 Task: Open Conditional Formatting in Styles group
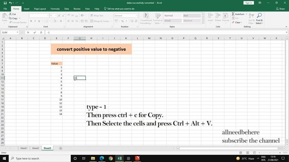(x=146, y=18)
